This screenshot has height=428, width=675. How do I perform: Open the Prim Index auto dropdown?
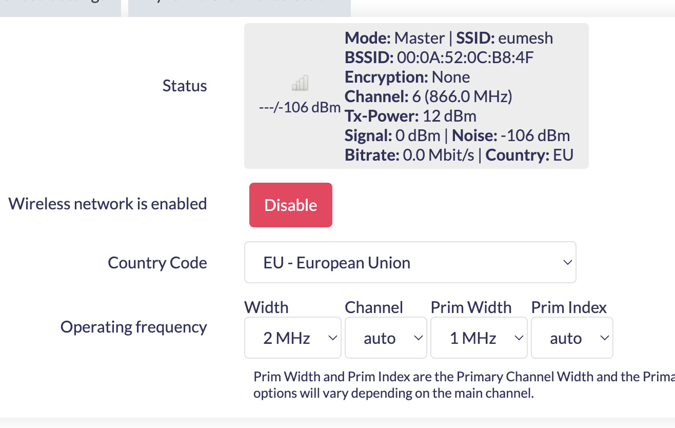click(x=571, y=338)
